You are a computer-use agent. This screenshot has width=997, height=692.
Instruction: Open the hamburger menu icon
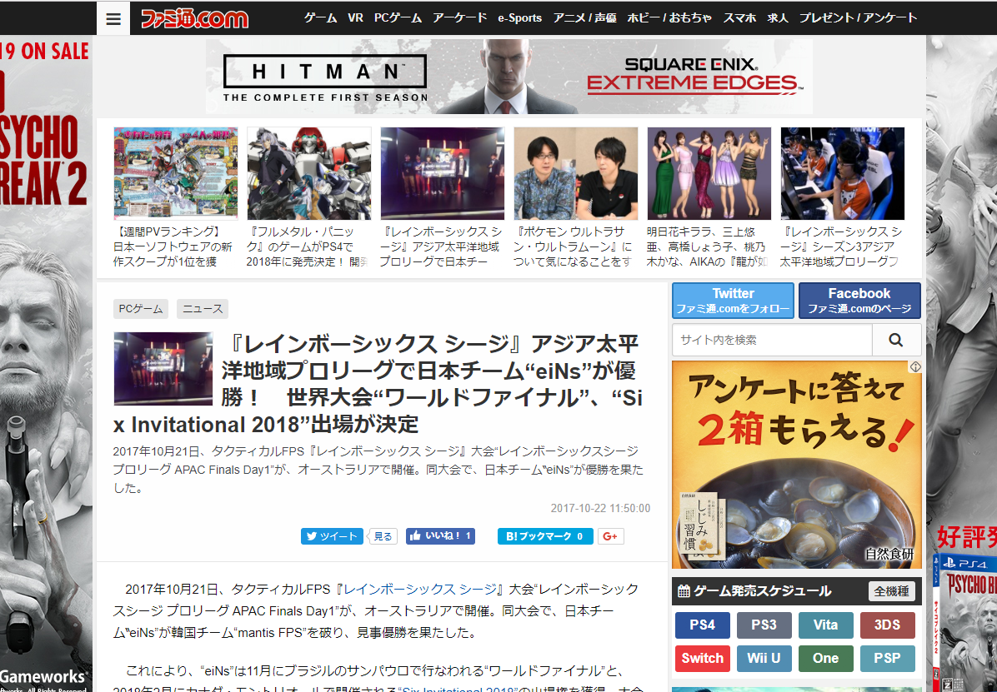(113, 18)
